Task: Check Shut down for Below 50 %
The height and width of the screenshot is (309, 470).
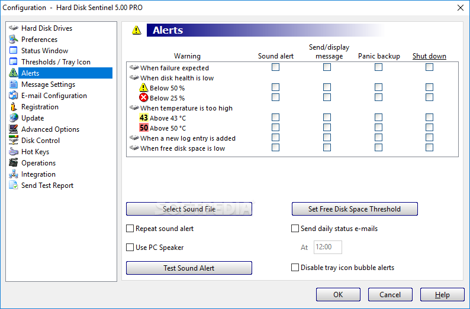Action: 430,87
